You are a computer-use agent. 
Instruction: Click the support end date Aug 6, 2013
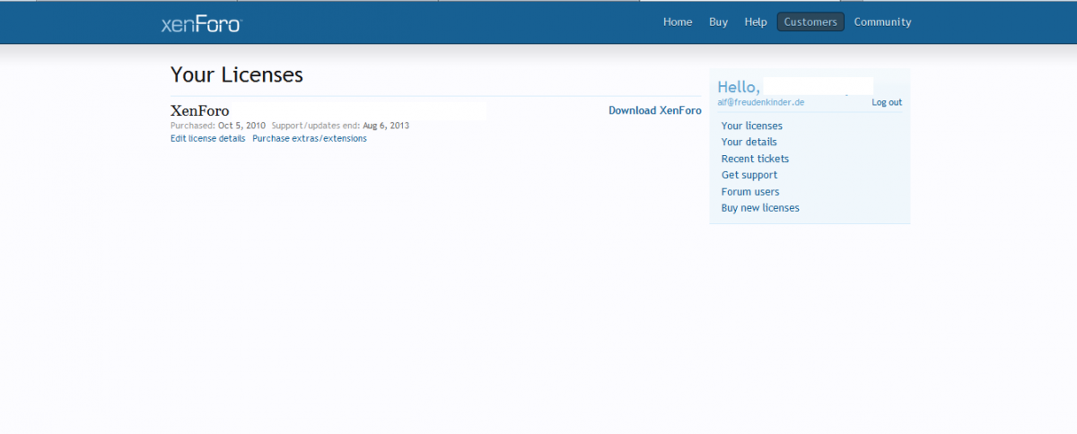(x=386, y=126)
